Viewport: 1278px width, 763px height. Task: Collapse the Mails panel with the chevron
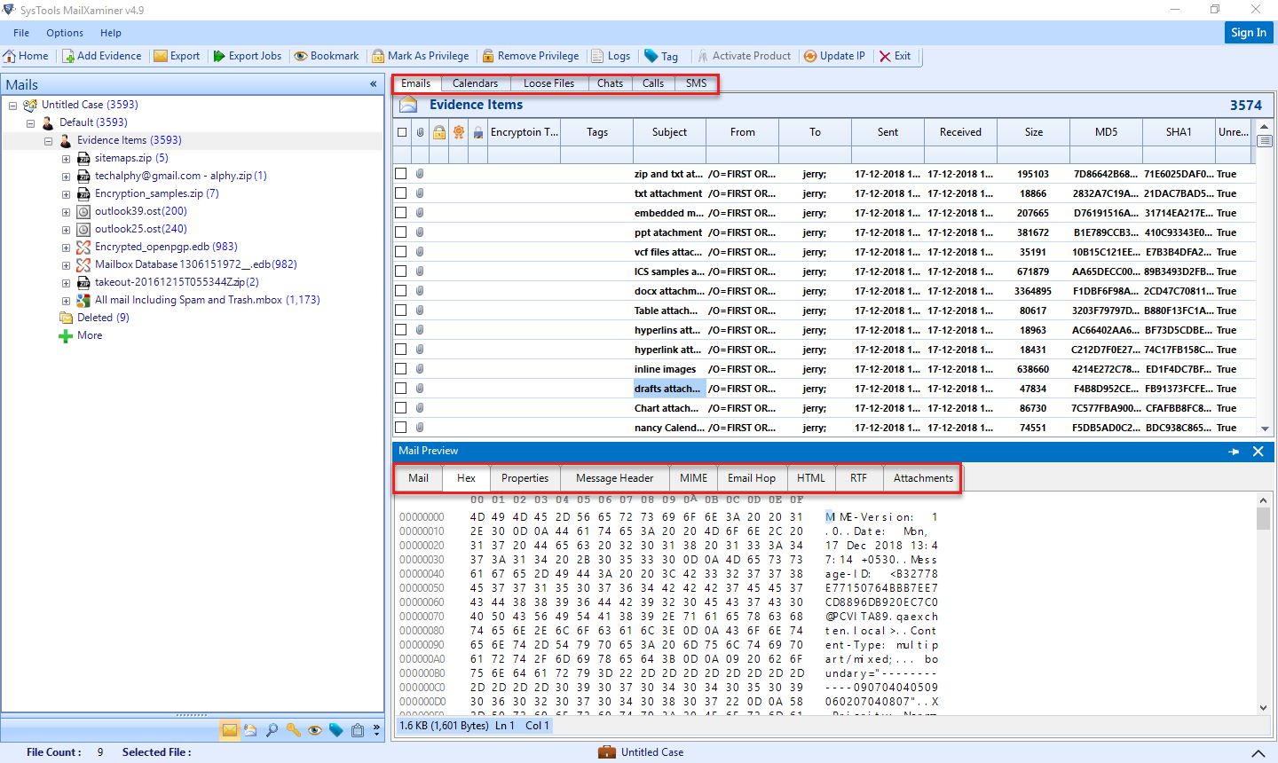[373, 84]
